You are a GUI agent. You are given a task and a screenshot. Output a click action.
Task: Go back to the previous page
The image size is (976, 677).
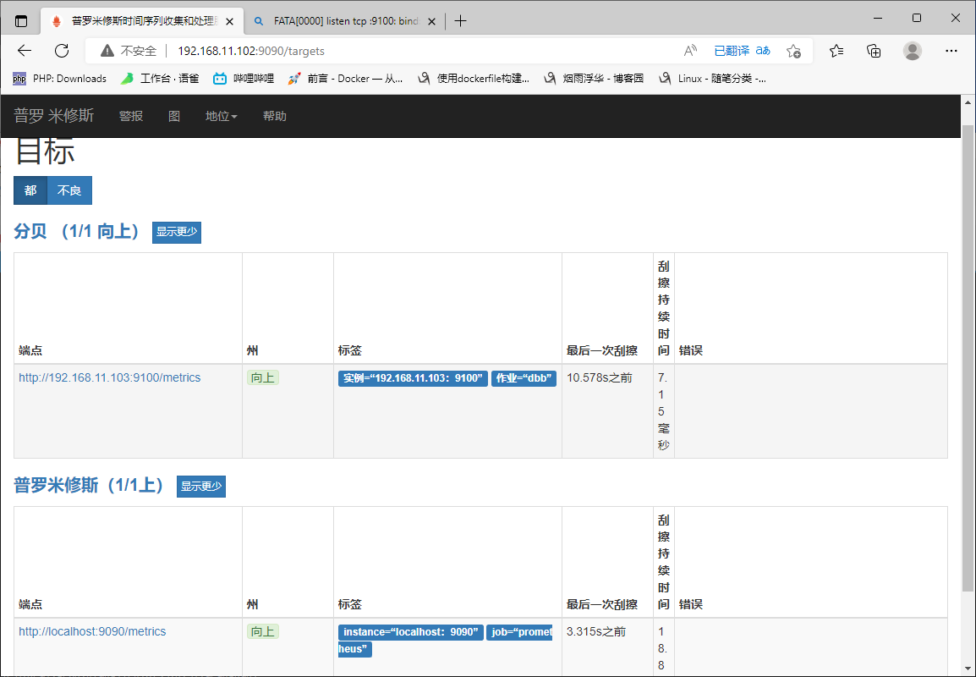tap(25, 51)
